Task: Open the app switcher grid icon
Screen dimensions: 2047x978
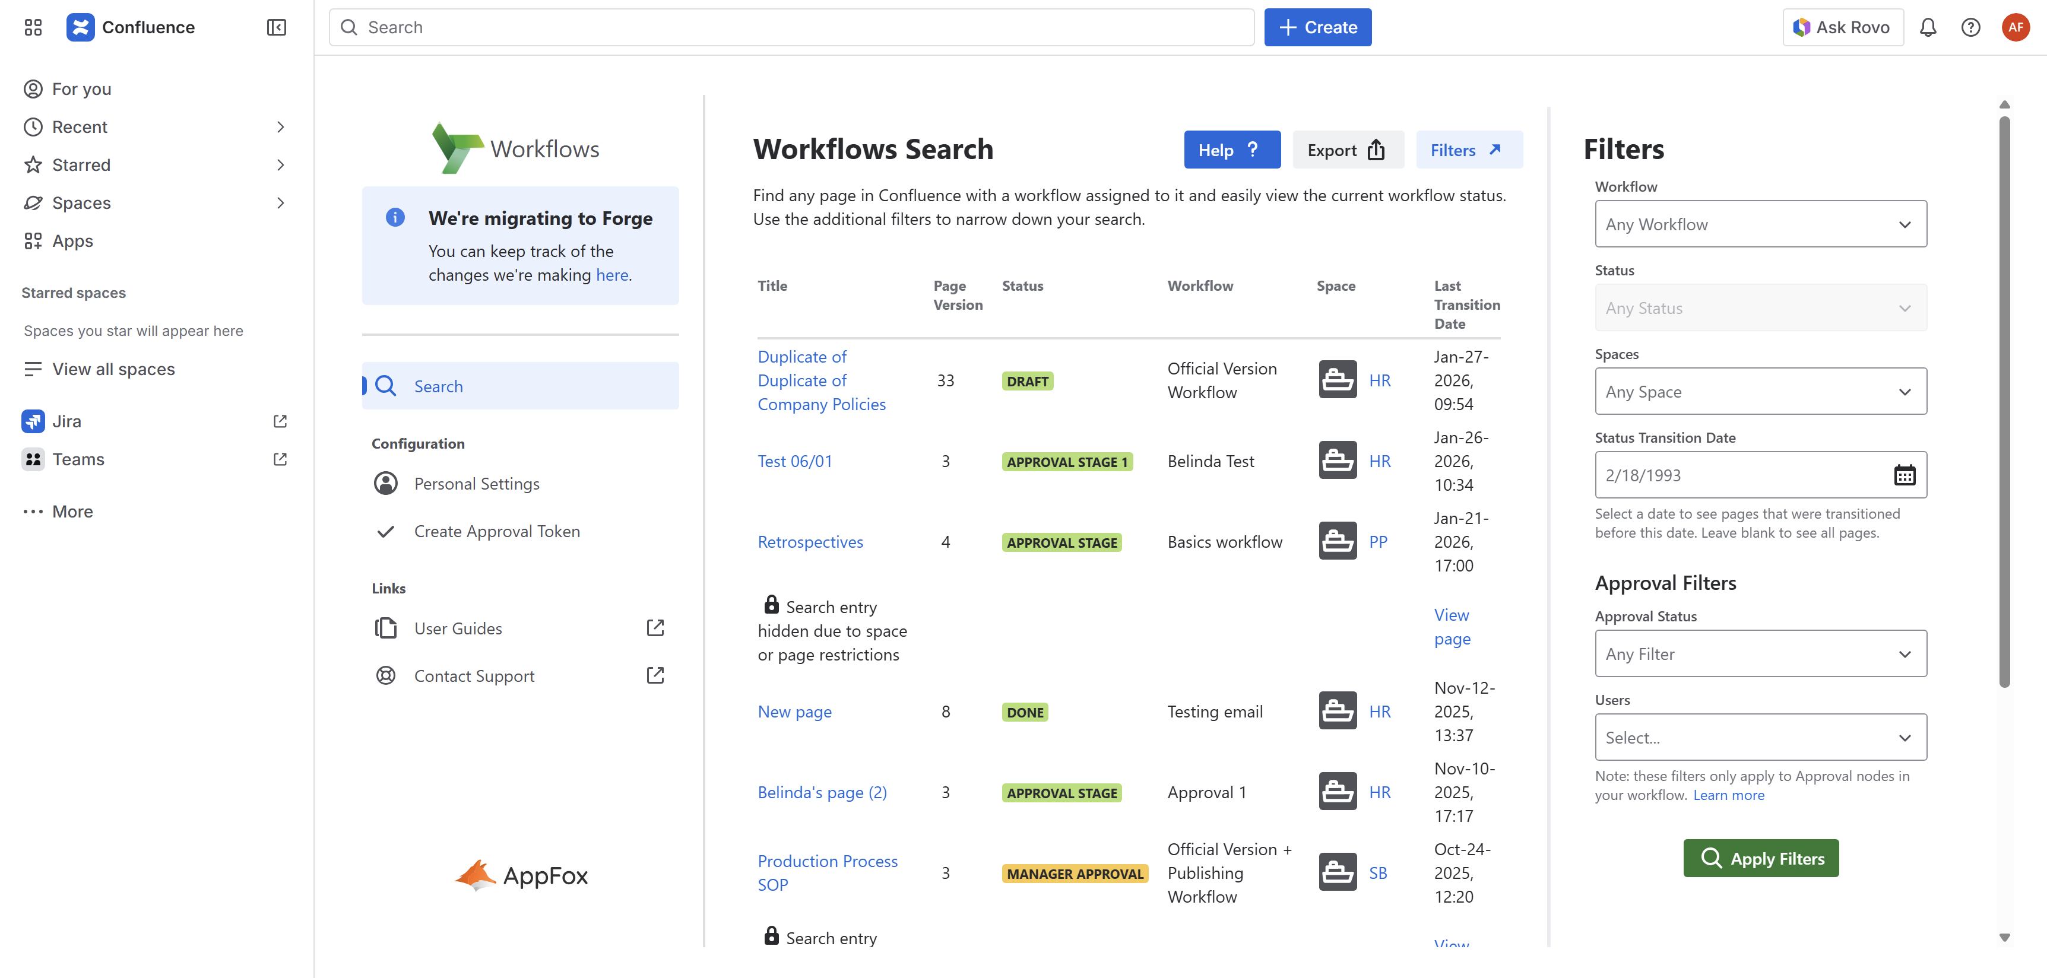Action: pos(33,28)
